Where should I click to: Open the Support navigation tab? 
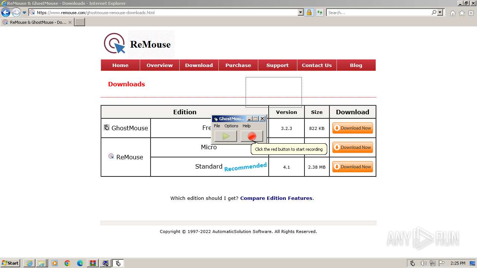278,65
